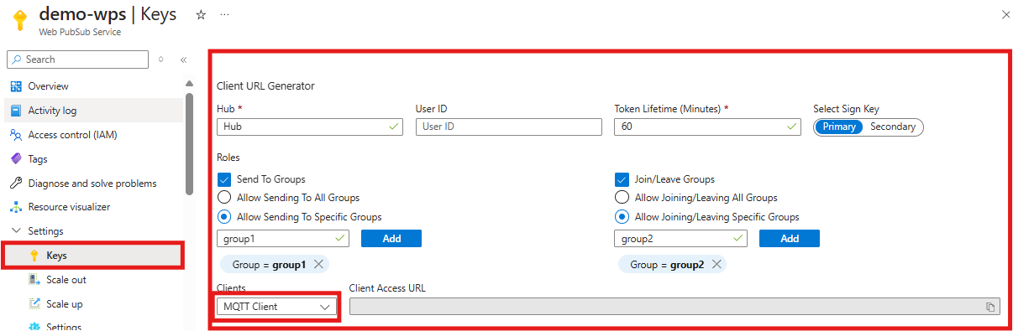Click the Settings gear icon at bottom
The height and width of the screenshot is (331, 1013).
click(x=34, y=327)
